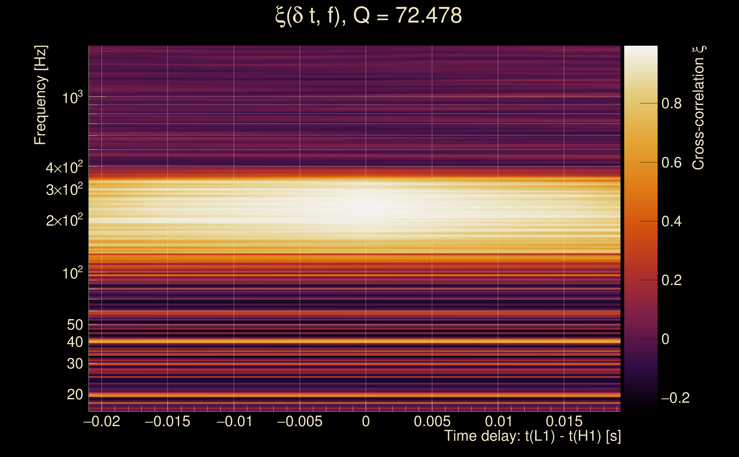The image size is (739, 457).
Task: Click the 2×10² frequency tick label
Action: [x=64, y=220]
